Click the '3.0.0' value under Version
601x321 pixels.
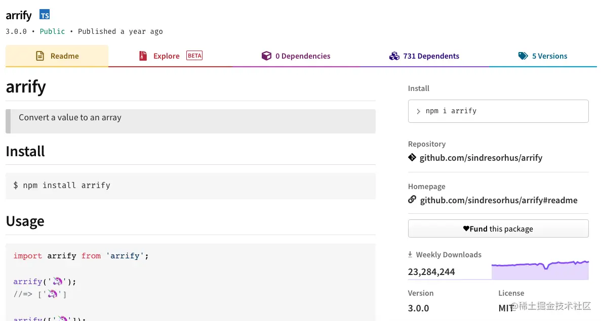pos(418,308)
